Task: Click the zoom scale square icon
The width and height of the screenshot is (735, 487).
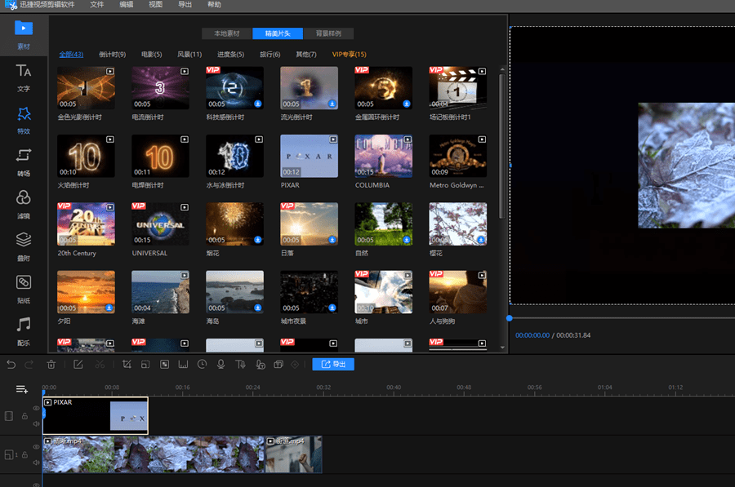Action: pyautogui.click(x=145, y=365)
